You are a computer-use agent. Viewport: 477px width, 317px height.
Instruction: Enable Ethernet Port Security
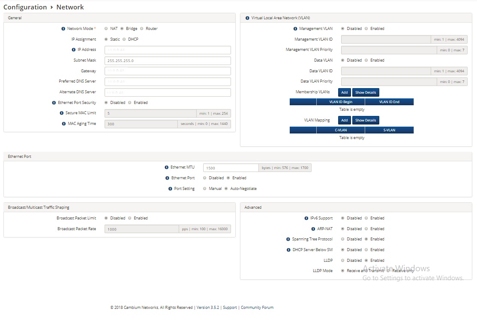(130, 103)
